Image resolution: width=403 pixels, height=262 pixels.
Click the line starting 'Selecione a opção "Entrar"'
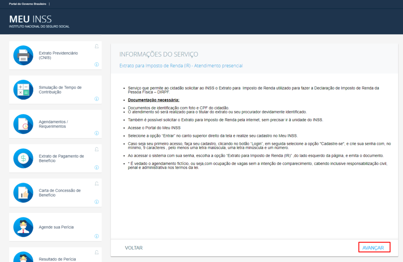click(213, 136)
